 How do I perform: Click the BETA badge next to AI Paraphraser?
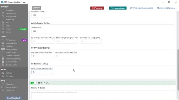point(24,40)
